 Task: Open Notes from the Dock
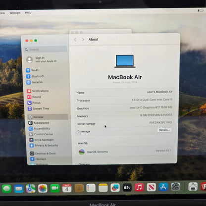103,188
